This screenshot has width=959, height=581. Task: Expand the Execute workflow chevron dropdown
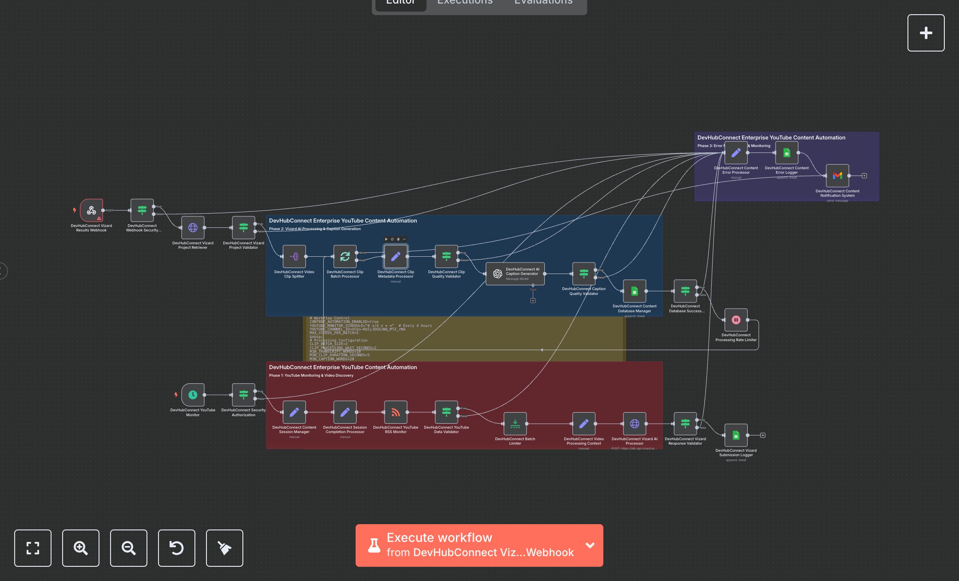pyautogui.click(x=590, y=545)
